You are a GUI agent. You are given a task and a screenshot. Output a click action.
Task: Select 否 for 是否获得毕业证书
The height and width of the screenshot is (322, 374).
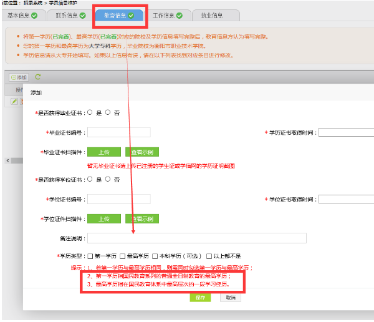(x=108, y=112)
